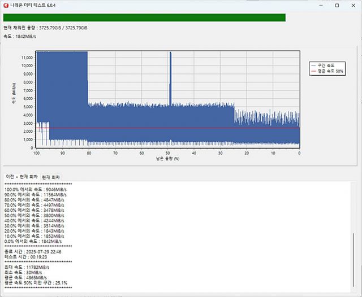The image size is (362, 297).
Task: Maximize the Dirty Test window
Action: (x=337, y=5)
